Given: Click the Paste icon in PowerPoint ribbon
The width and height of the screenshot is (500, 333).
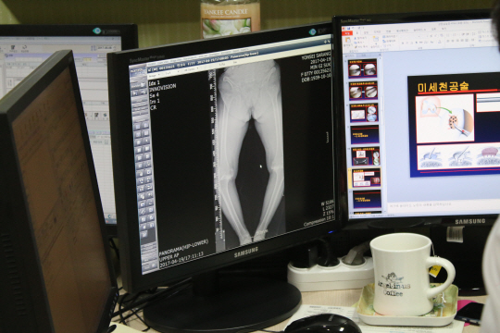Looking at the screenshot, I should (348, 40).
